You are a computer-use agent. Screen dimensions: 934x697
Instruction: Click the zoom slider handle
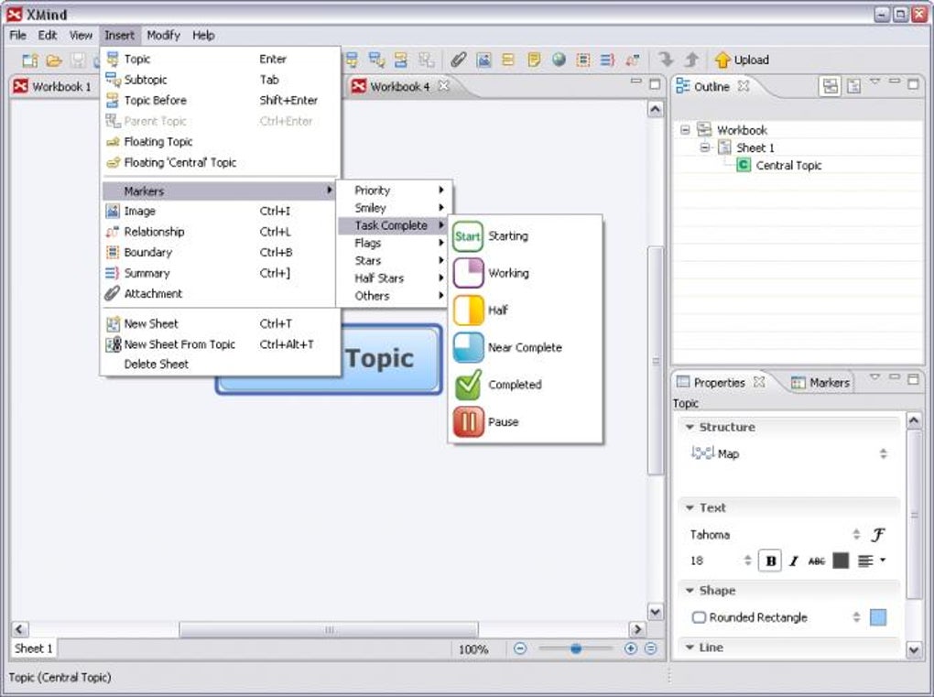point(575,648)
